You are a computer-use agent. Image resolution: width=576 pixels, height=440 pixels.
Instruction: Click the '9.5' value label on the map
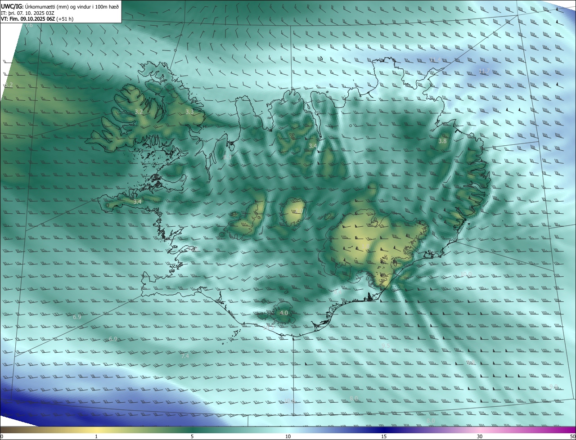385,346
